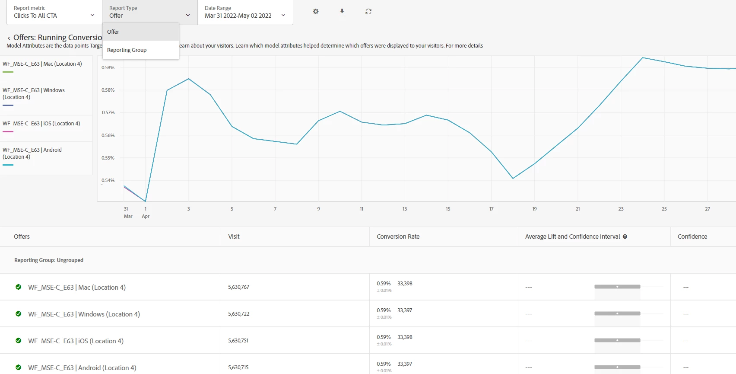This screenshot has height=374, width=736.
Task: Open the Average Lift help question mark
Action: [x=625, y=237]
